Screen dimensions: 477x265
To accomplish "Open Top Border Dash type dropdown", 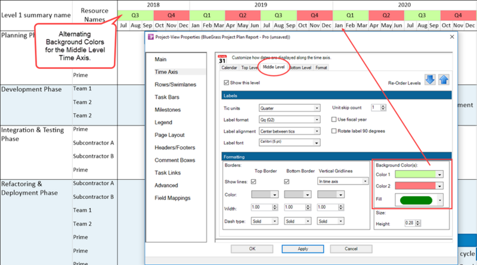I will click(x=264, y=222).
